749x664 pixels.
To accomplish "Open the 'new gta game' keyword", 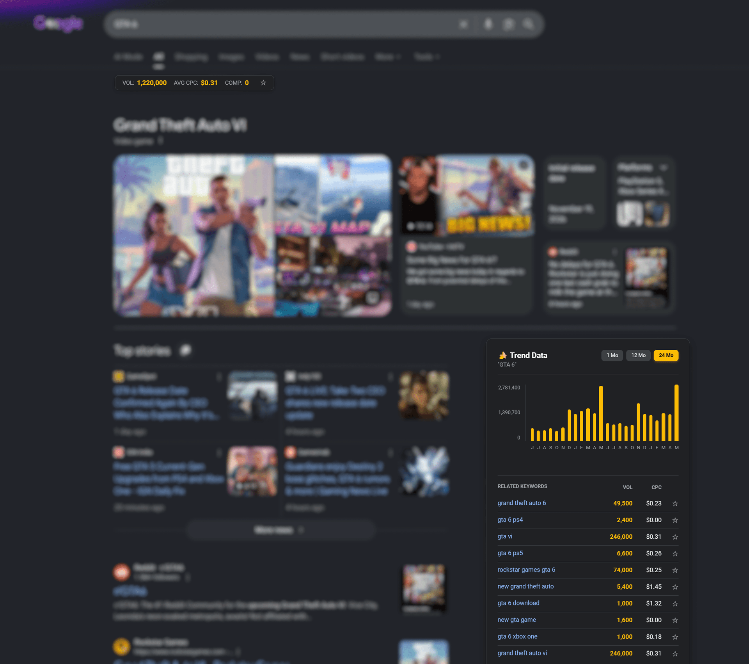I will (x=516, y=620).
